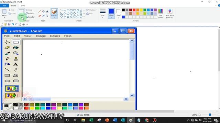Choose the Line shape in Shapes gallery
The image size is (220, 123).
[x=62, y=10]
